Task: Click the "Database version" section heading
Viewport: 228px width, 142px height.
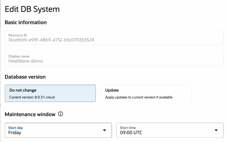Action: (x=25, y=77)
